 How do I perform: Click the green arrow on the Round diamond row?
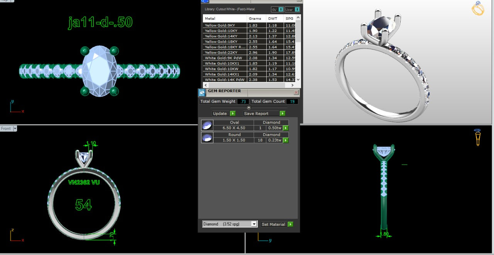pyautogui.click(x=286, y=140)
